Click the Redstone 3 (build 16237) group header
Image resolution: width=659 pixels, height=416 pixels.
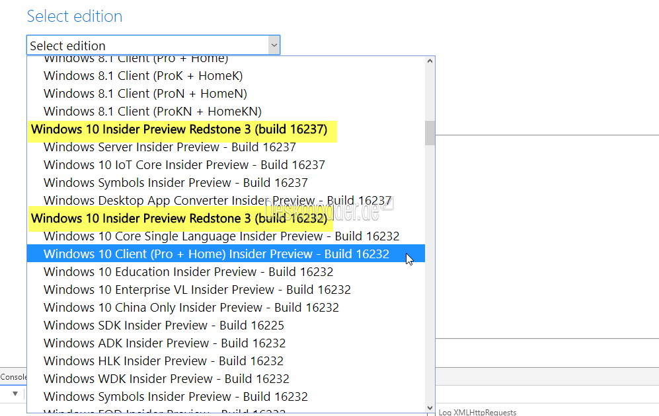click(180, 129)
